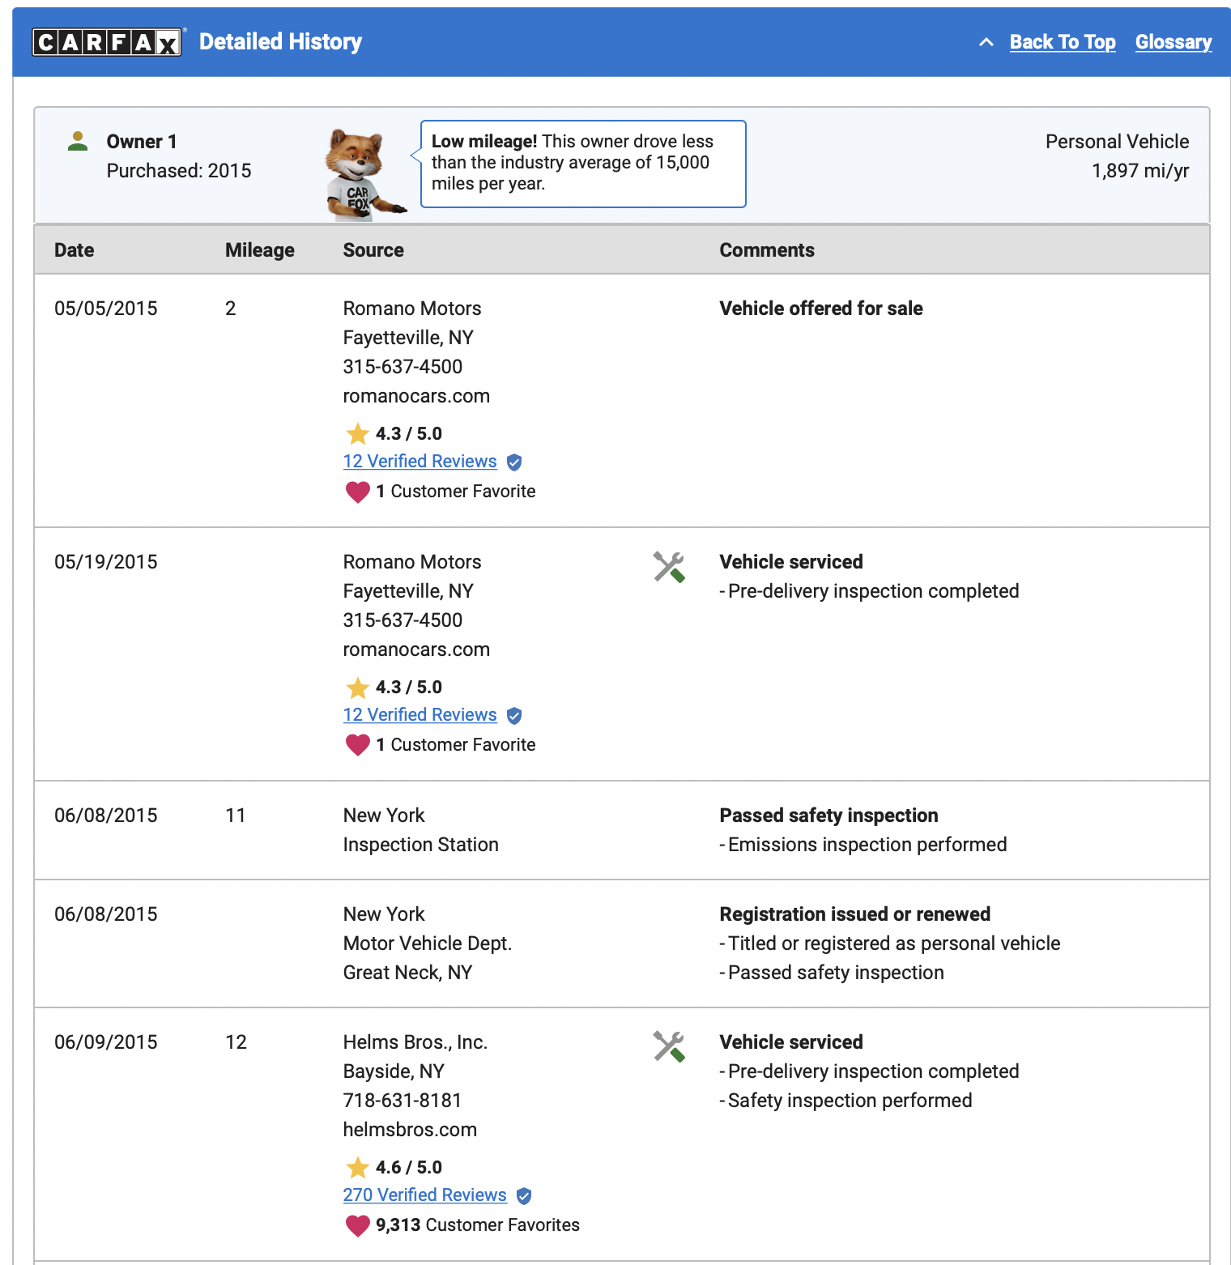The height and width of the screenshot is (1265, 1231).
Task: Click the star rating icon in 05/19/2015 row
Action: (x=357, y=688)
